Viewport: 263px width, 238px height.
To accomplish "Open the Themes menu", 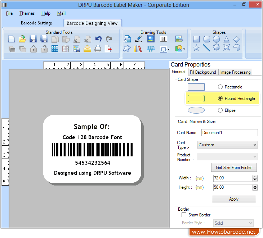I will [x=27, y=13].
